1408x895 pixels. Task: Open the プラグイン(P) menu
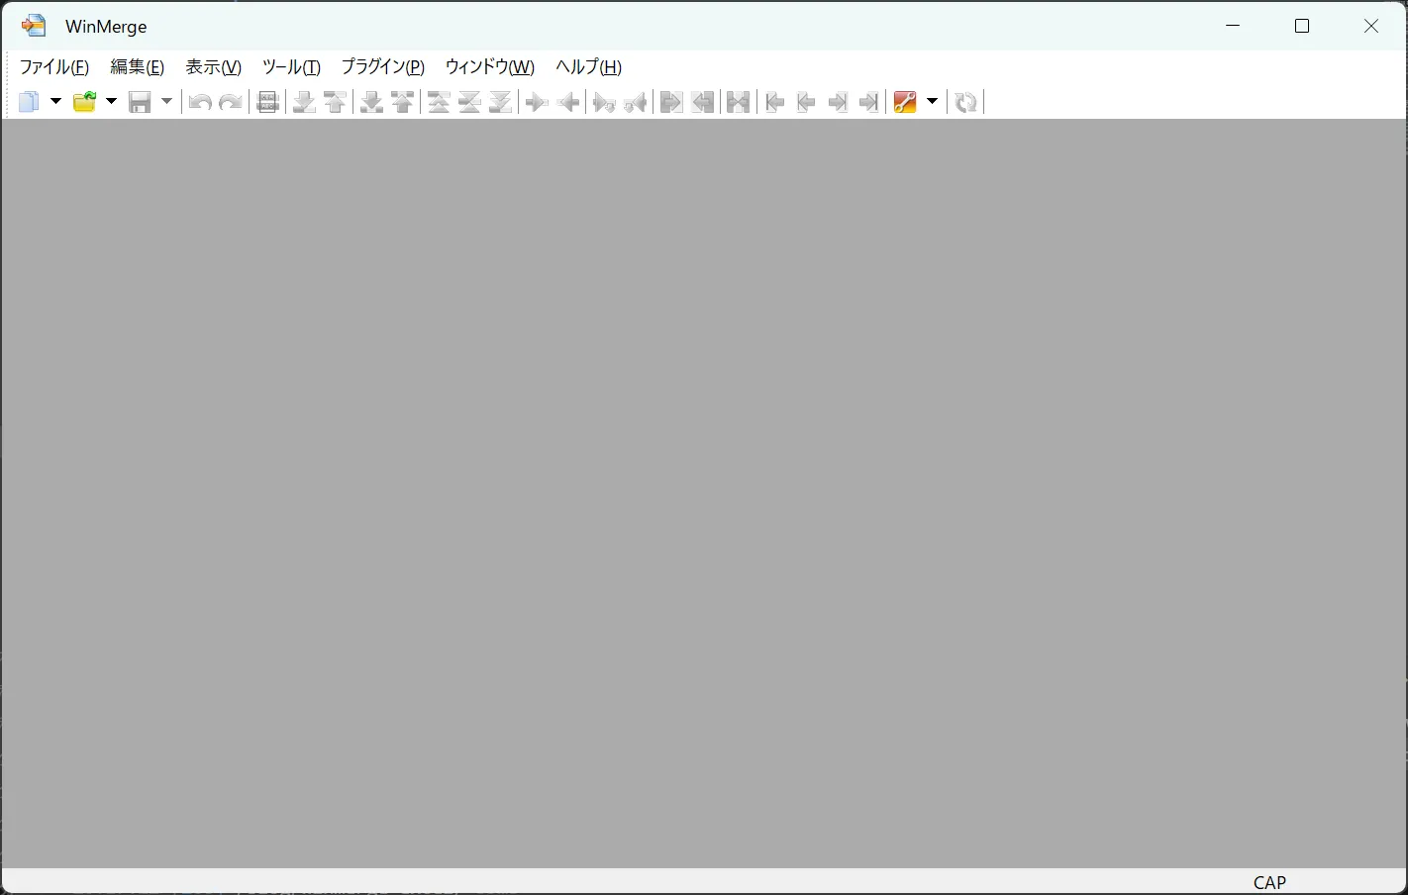383,67
